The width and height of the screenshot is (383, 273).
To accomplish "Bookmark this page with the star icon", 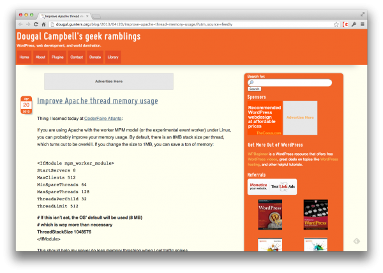I will (336, 24).
